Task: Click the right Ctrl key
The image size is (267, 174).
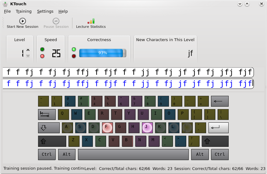Action: pyautogui.click(x=220, y=155)
